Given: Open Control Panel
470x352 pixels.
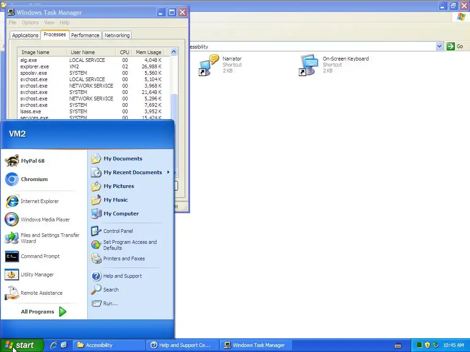Looking at the screenshot, I should (x=112, y=231).
